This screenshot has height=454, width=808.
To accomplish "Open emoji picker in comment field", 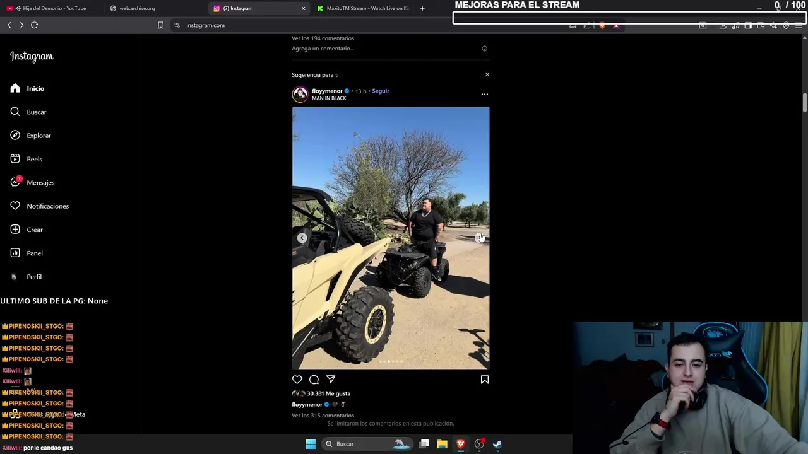I will [484, 49].
